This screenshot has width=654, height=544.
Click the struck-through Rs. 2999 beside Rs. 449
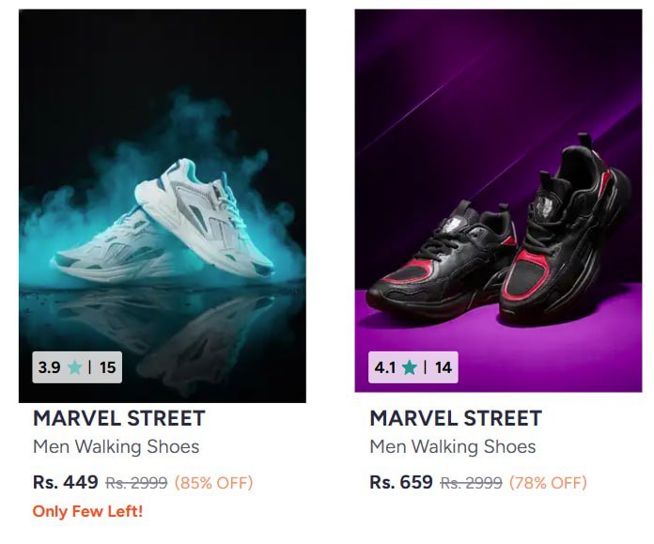tap(136, 483)
